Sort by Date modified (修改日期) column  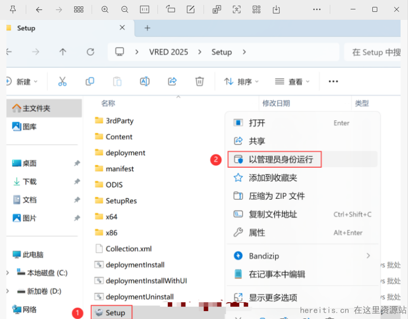click(x=276, y=103)
